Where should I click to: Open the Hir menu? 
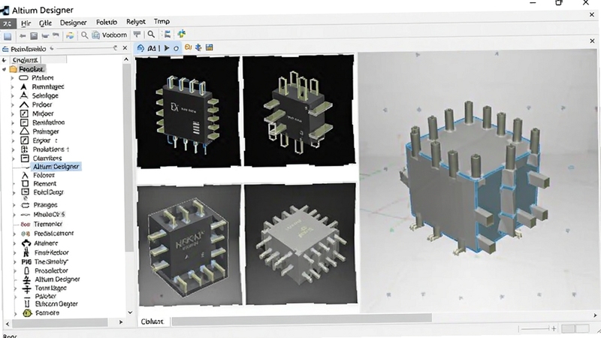pyautogui.click(x=26, y=23)
